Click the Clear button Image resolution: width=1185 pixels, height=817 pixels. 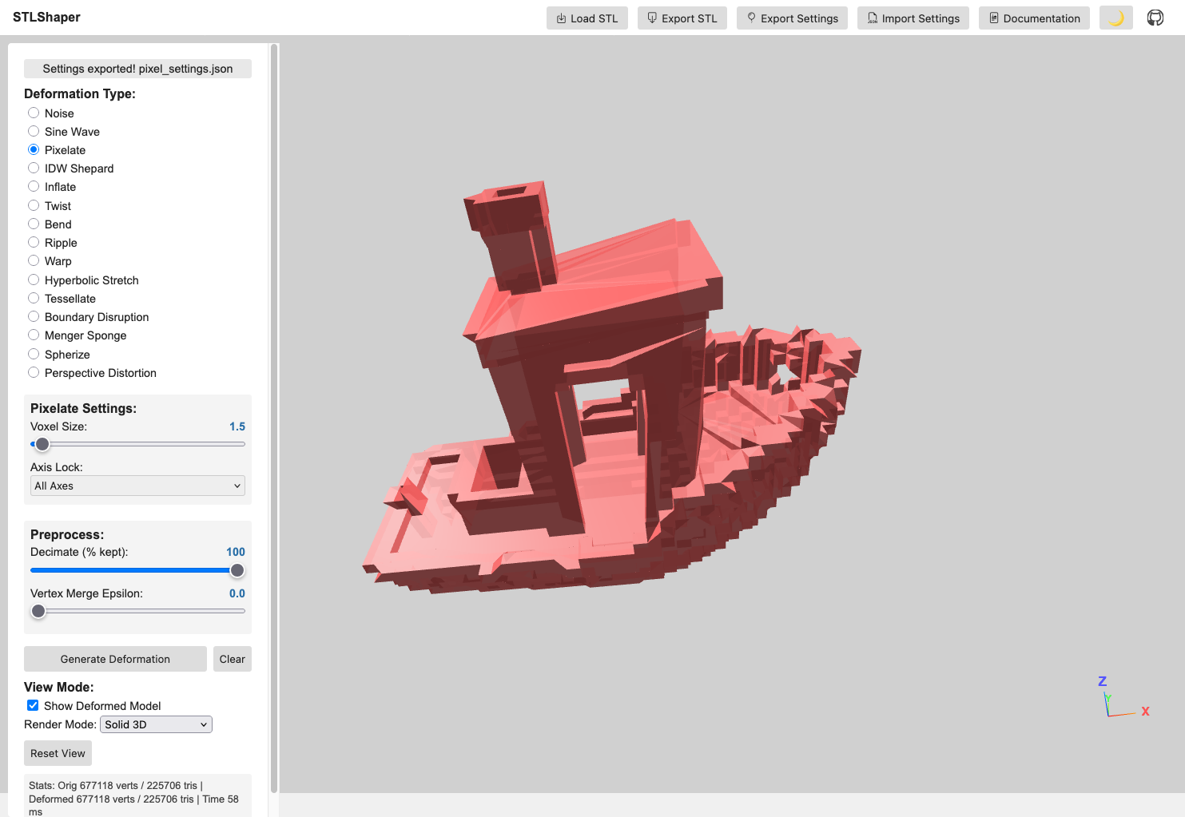pyautogui.click(x=233, y=659)
